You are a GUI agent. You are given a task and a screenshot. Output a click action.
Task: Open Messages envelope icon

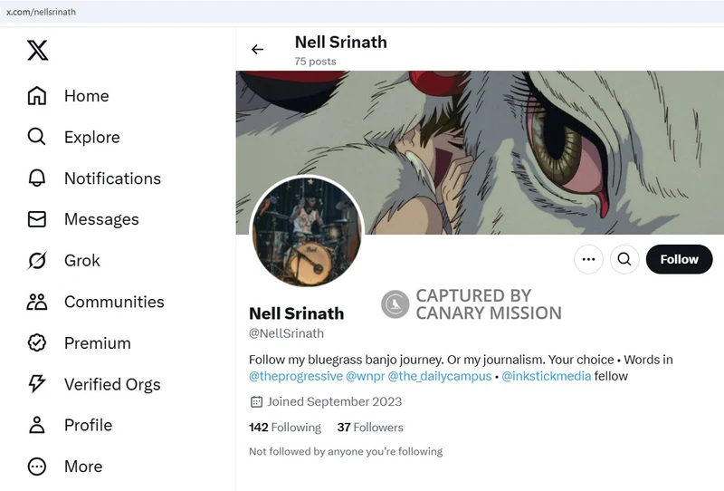(37, 219)
